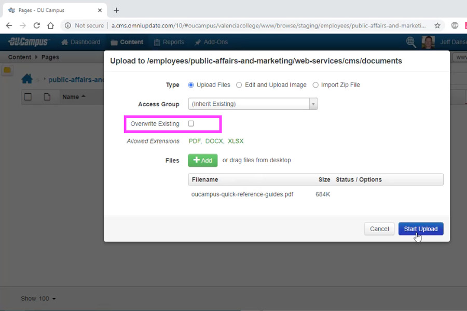Viewport: 467px width, 311px height.
Task: Reload the page with refresh icon
Action: pyautogui.click(x=36, y=25)
